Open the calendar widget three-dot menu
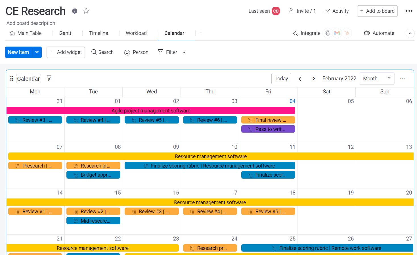The height and width of the screenshot is (255, 417). tap(403, 78)
